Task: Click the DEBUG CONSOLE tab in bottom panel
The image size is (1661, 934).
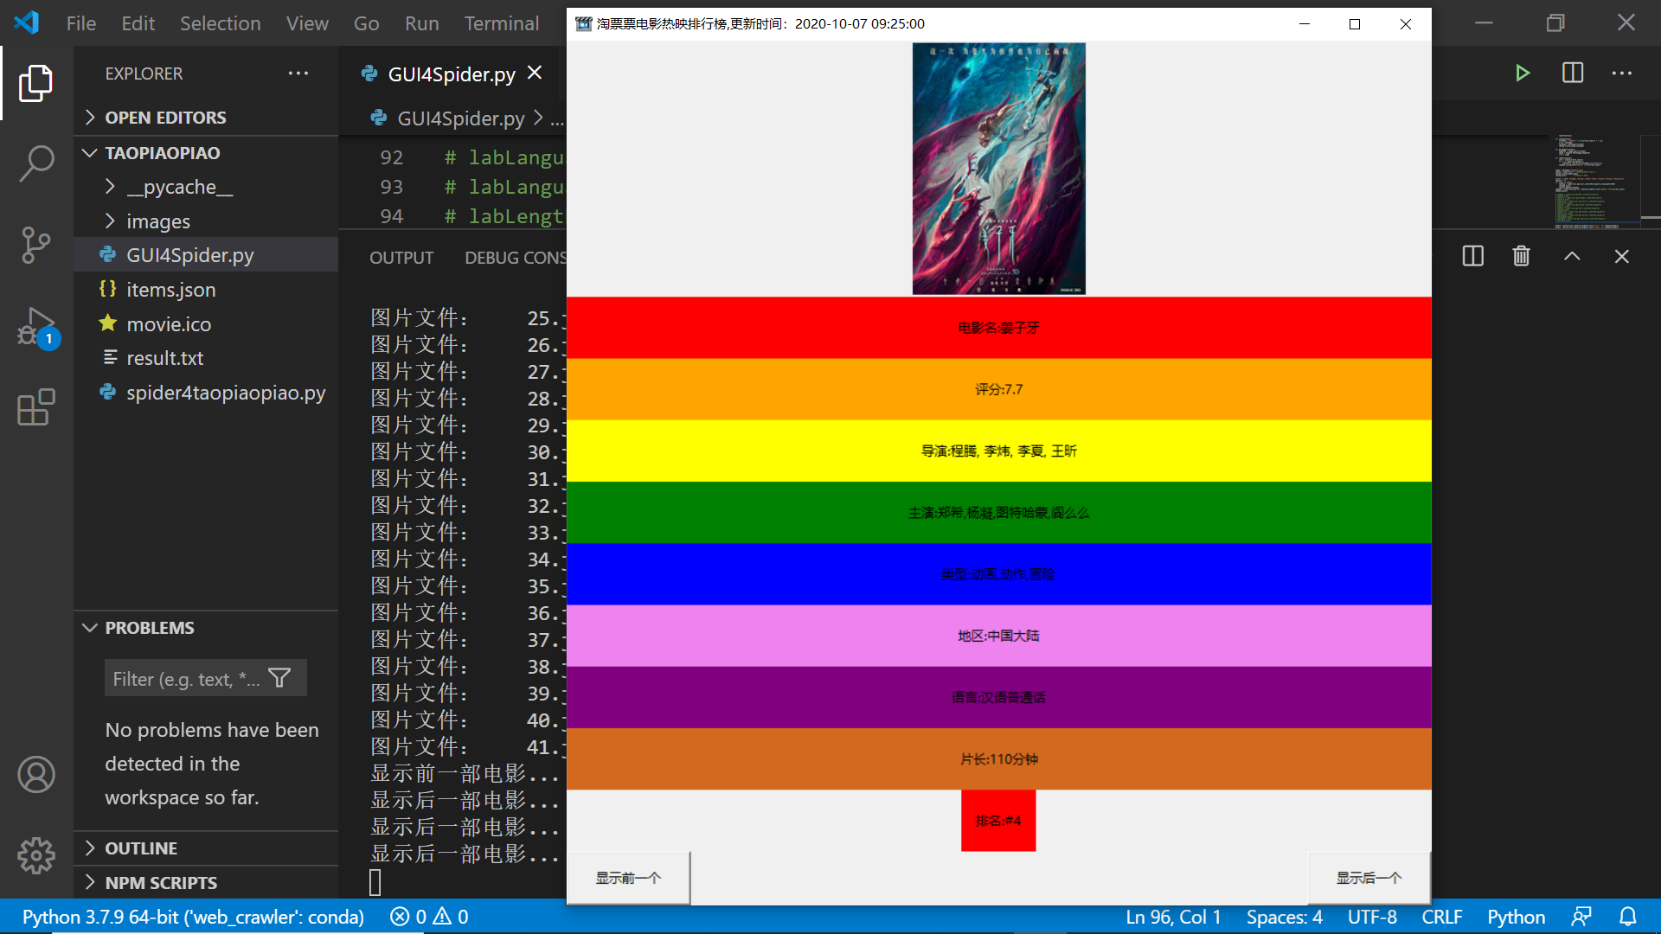Action: tap(520, 257)
